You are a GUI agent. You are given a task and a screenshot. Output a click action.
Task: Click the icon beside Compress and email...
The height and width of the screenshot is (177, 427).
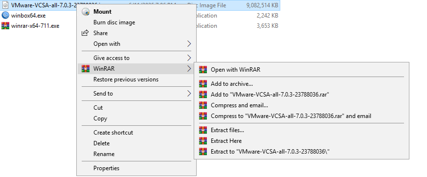point(203,105)
